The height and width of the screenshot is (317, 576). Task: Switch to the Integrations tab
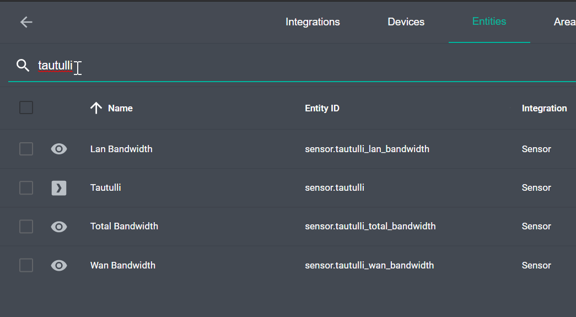click(x=313, y=22)
